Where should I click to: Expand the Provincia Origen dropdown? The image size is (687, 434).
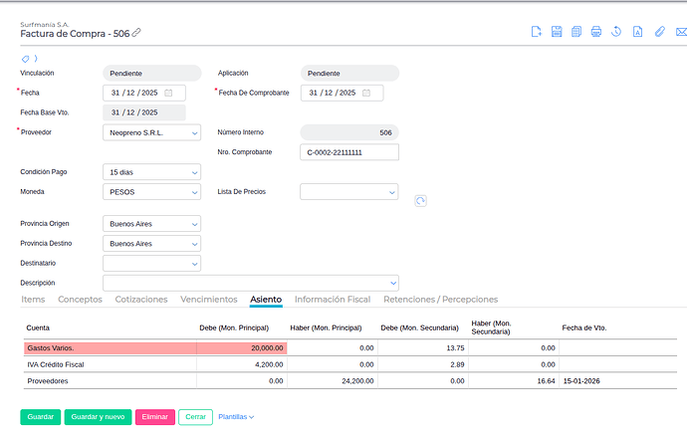[x=151, y=224]
